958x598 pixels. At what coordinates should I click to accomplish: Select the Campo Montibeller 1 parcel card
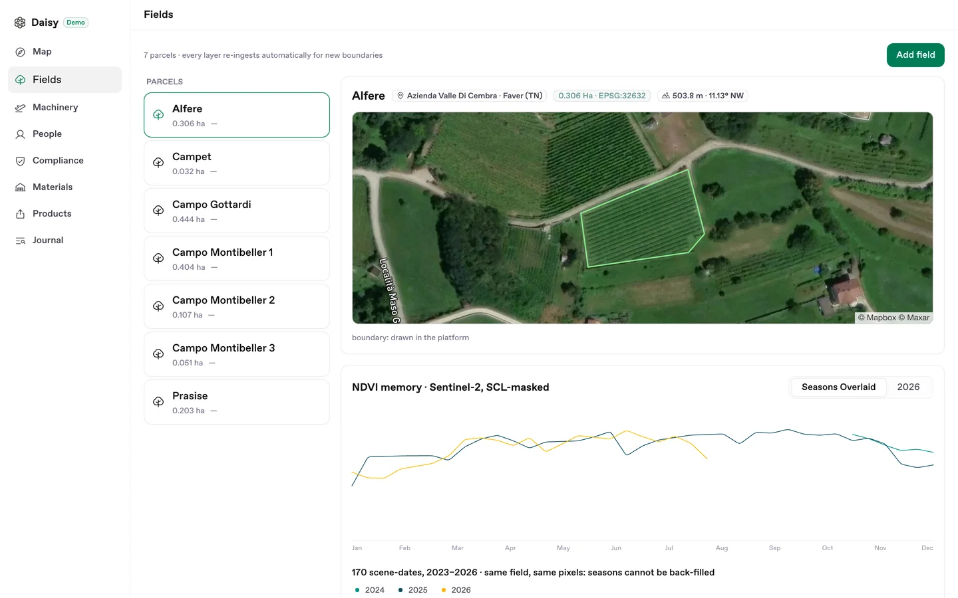(237, 258)
